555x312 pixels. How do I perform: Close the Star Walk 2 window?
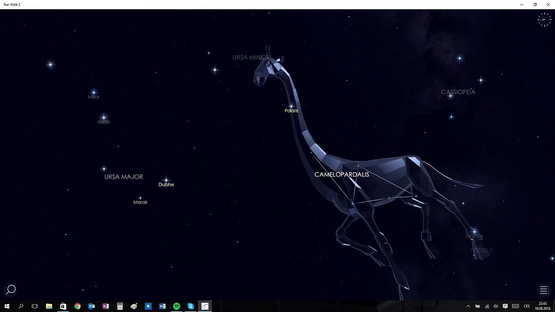coord(548,5)
